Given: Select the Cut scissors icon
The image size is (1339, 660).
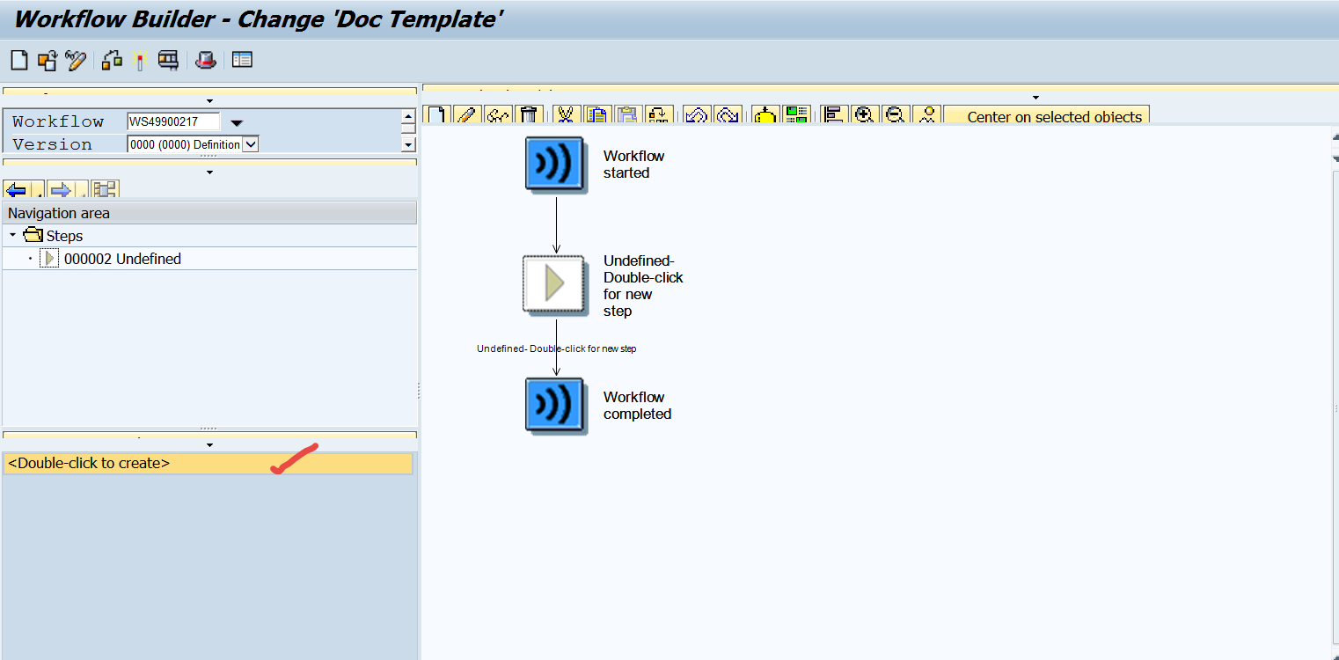Looking at the screenshot, I should [x=566, y=114].
